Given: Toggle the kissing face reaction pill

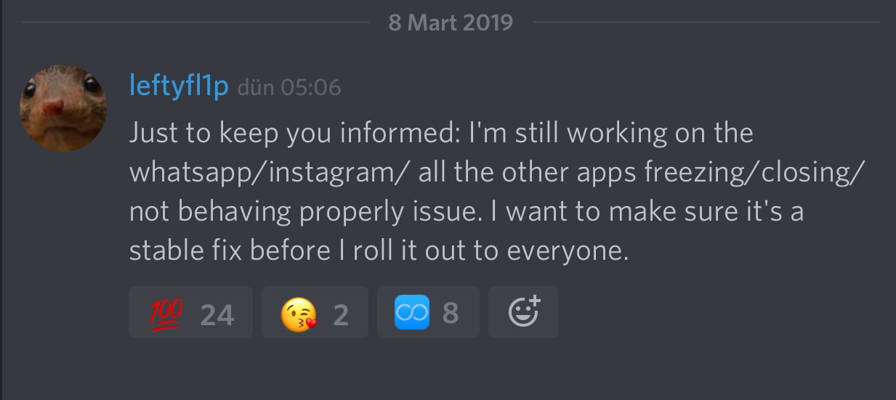Looking at the screenshot, I should point(315,313).
